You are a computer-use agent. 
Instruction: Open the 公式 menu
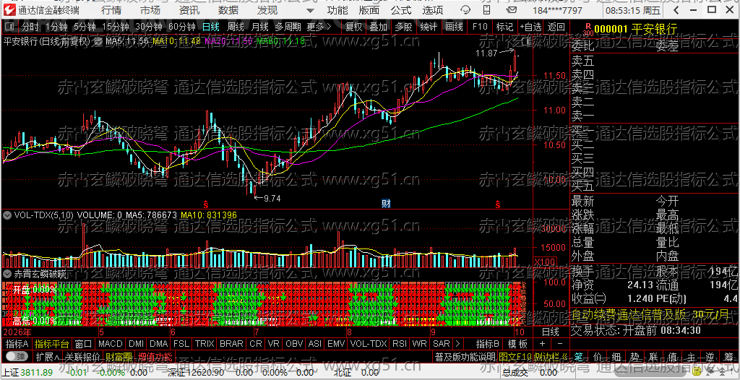401,10
